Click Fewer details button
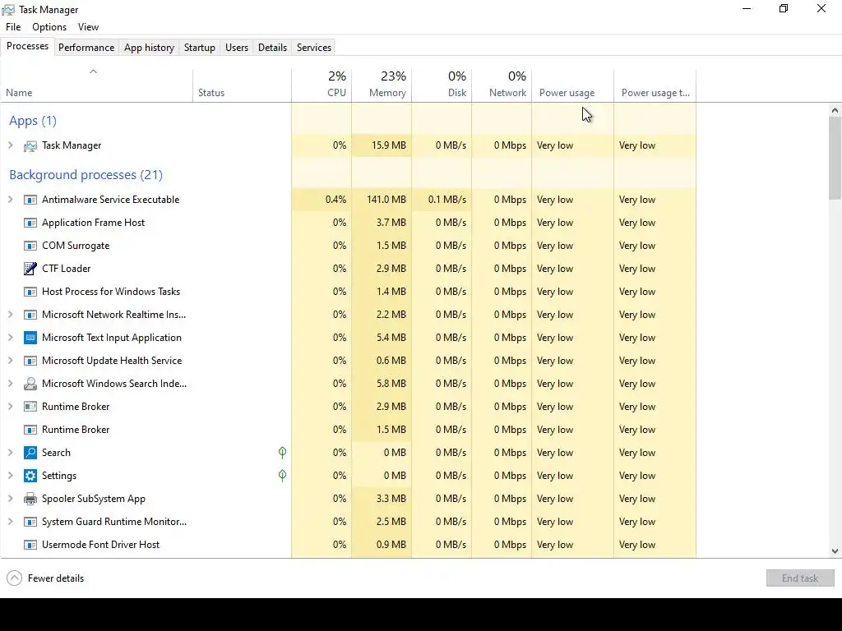Screen dimensions: 842x631 46,578
